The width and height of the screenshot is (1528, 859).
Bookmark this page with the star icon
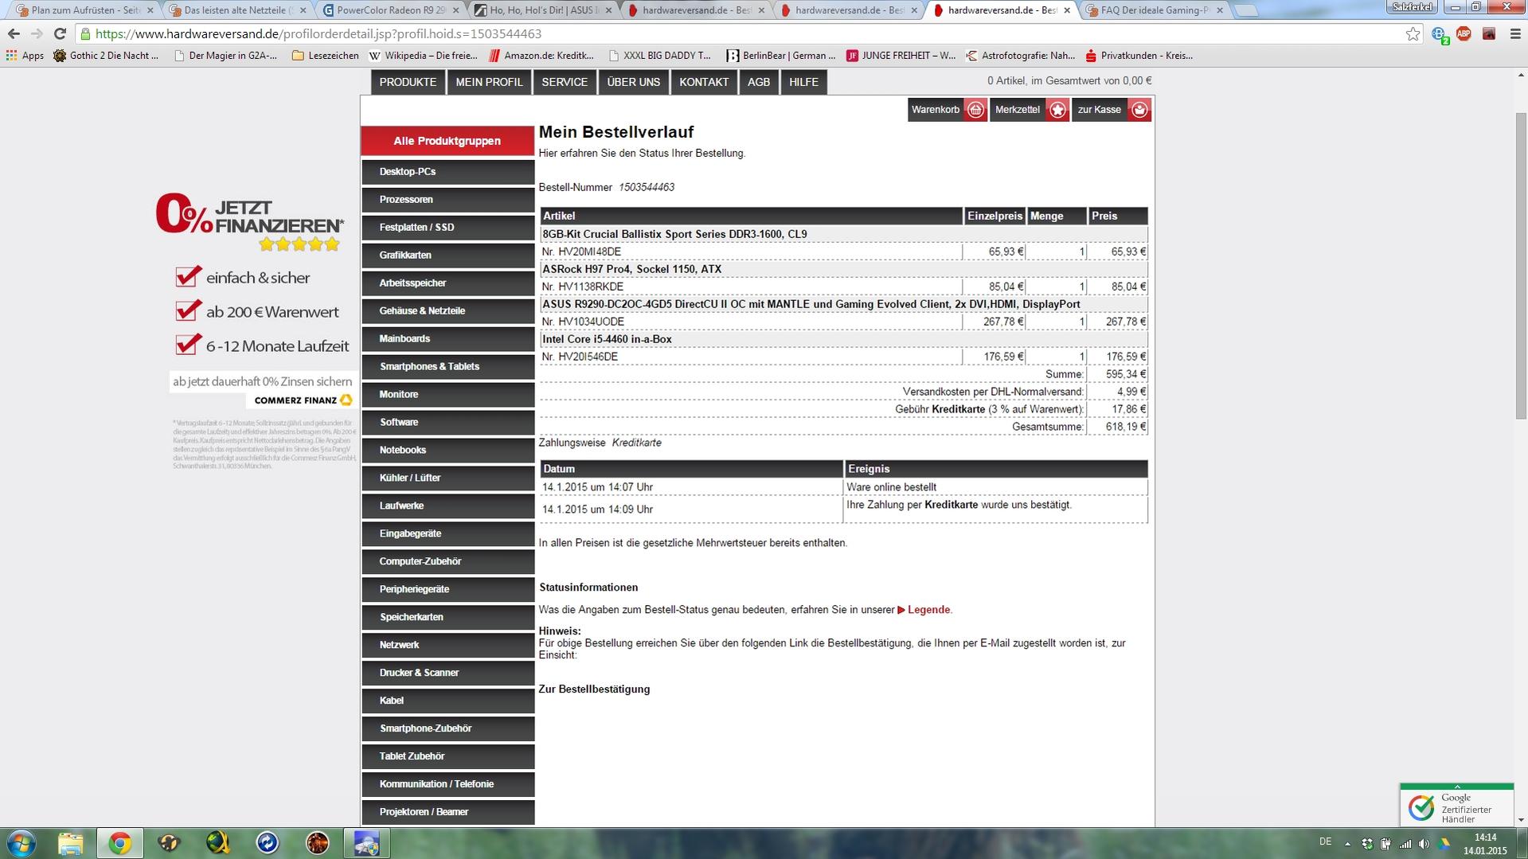pos(1413,33)
